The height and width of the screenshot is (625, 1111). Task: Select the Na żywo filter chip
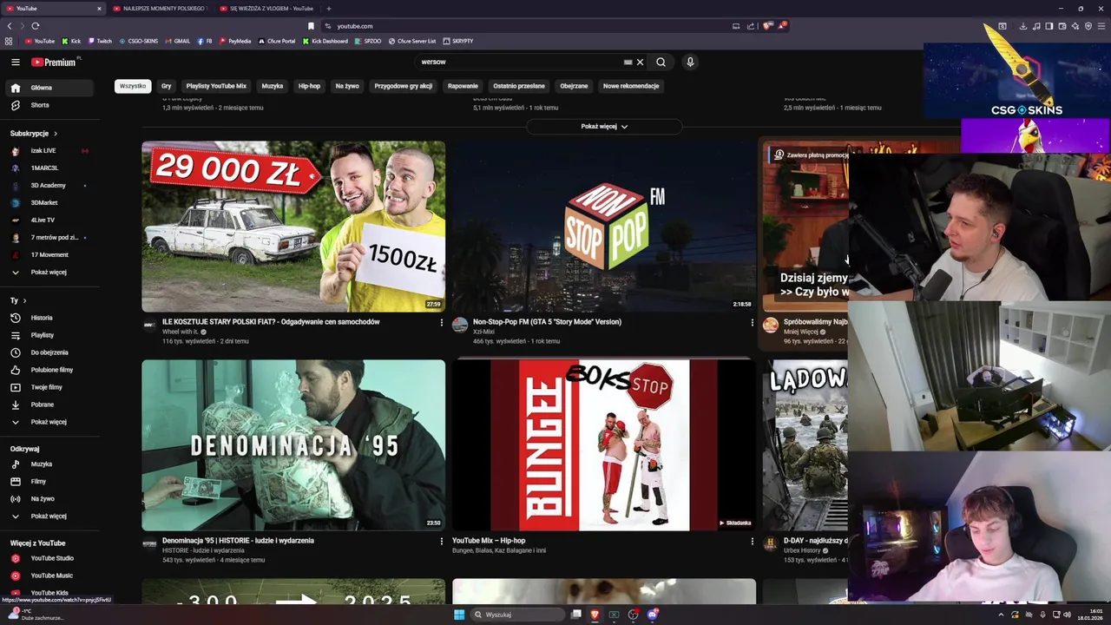coord(347,86)
